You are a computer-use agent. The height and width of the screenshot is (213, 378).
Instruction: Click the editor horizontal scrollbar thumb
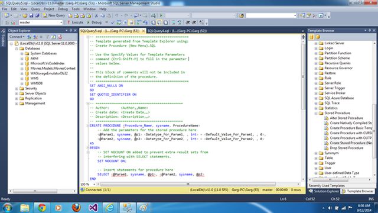point(188,184)
